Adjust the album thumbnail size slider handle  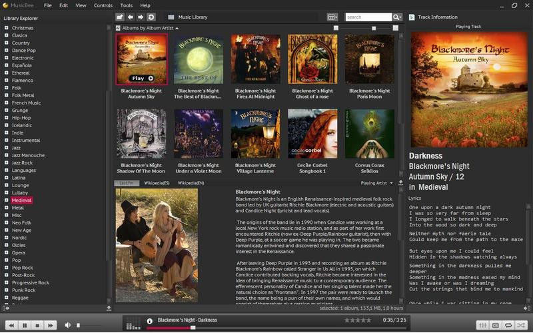coord(374,28)
